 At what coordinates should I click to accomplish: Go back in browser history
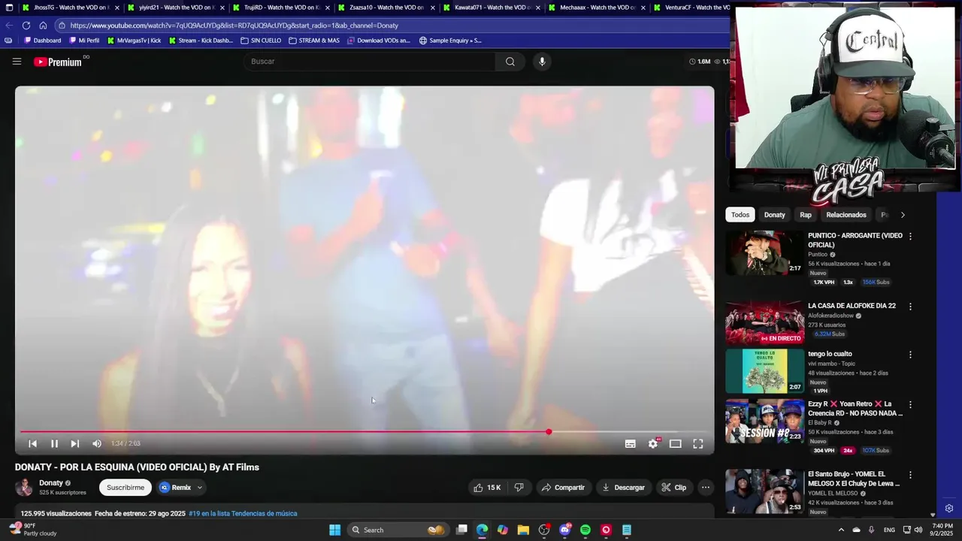click(x=9, y=26)
